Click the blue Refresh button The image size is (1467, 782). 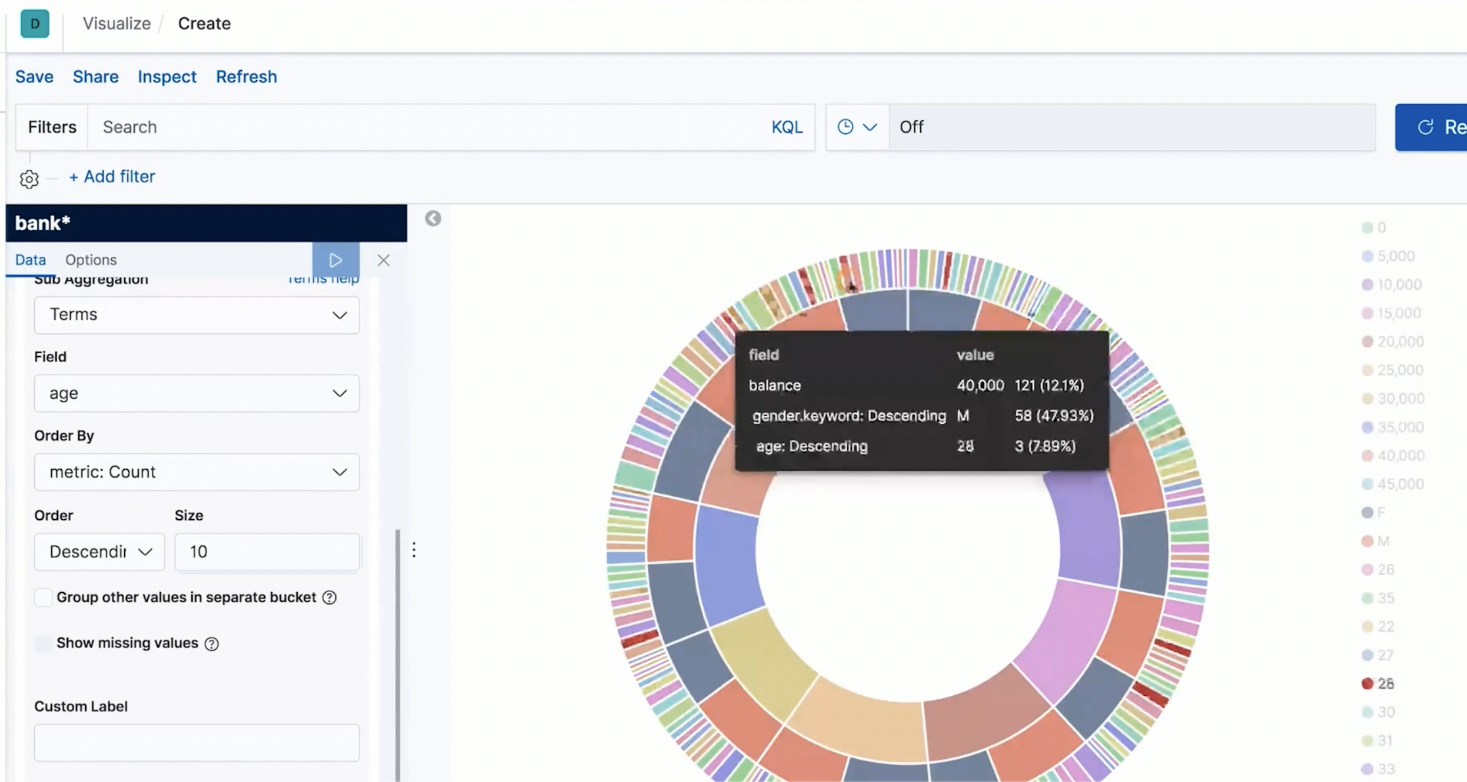pyautogui.click(x=1432, y=127)
